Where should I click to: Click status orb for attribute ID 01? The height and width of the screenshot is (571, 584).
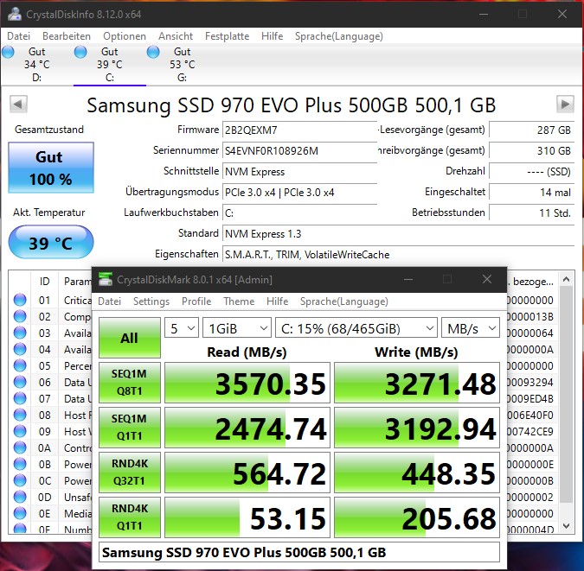click(20, 300)
